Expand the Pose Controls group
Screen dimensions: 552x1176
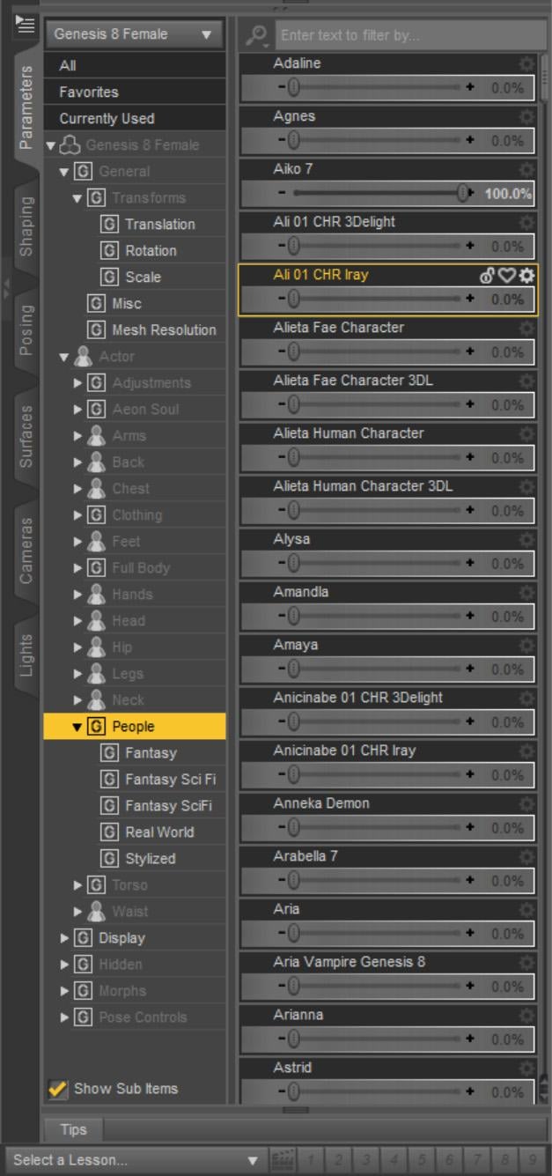63,1017
